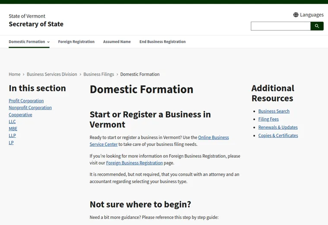328x225 pixels.
Task: Open the Nonprofit Corporation section link
Action: point(30,108)
